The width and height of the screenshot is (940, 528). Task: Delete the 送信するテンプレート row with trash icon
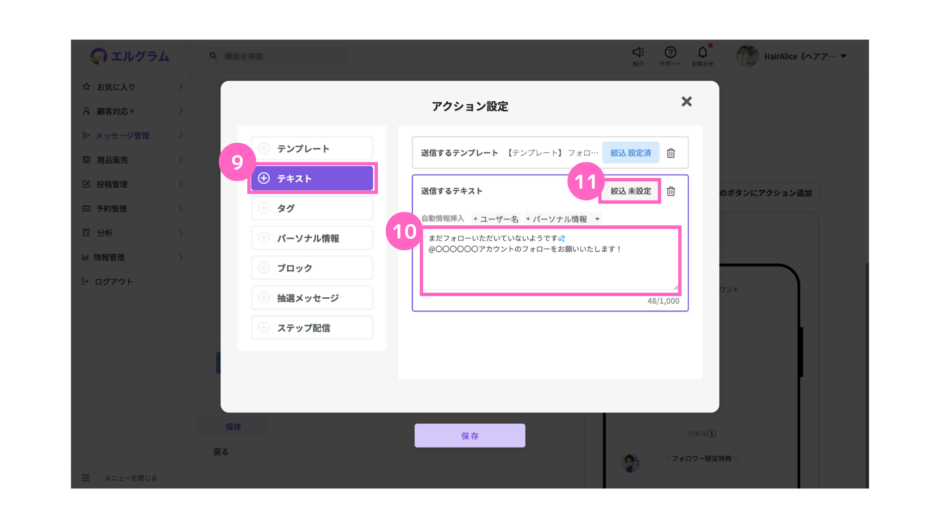(671, 153)
